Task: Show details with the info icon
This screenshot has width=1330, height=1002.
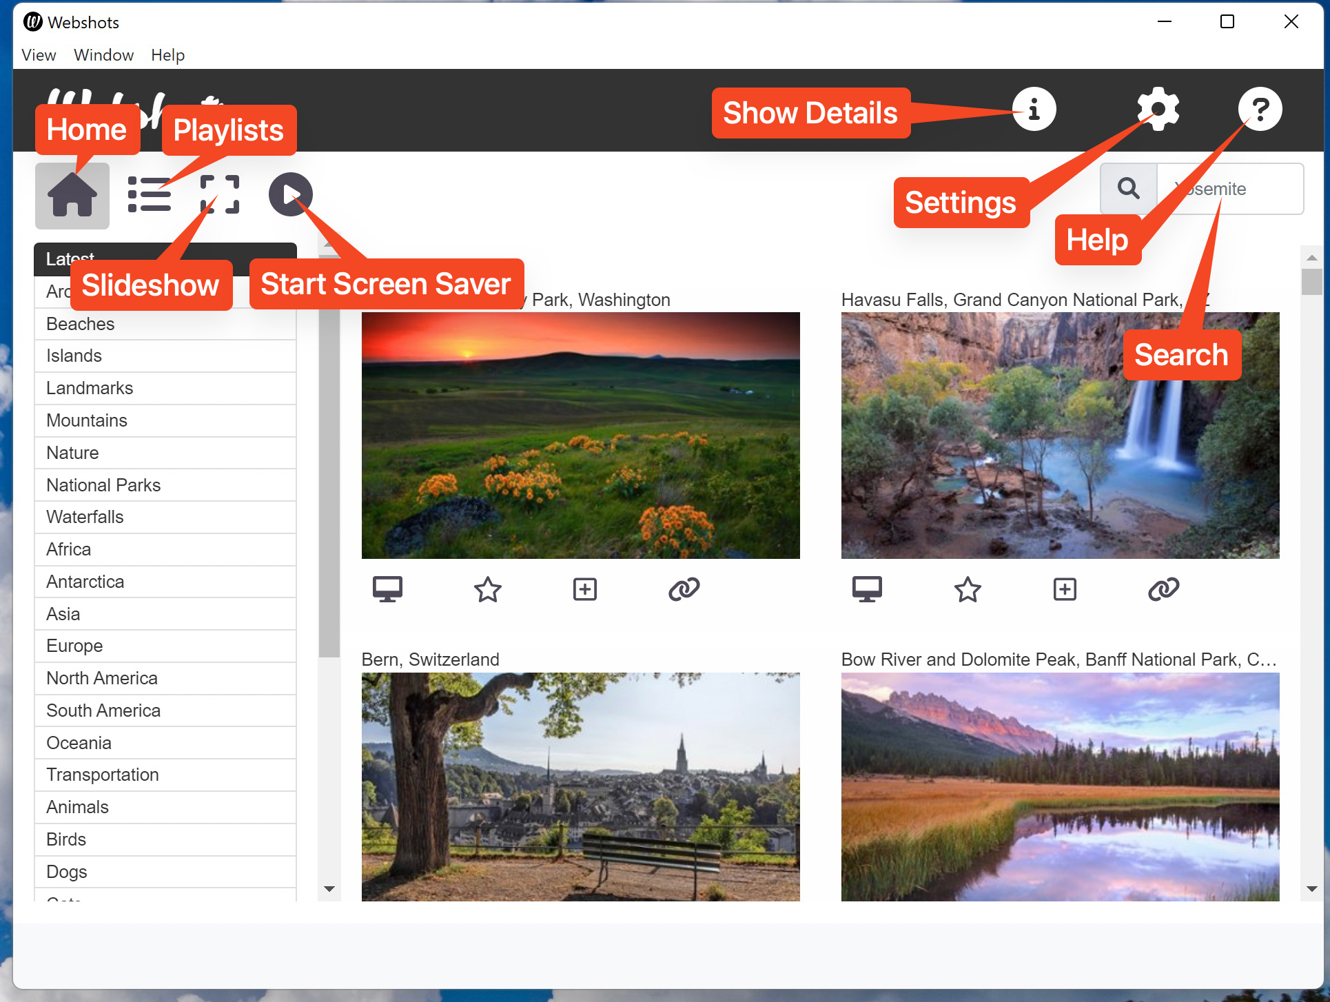Action: click(x=1034, y=109)
